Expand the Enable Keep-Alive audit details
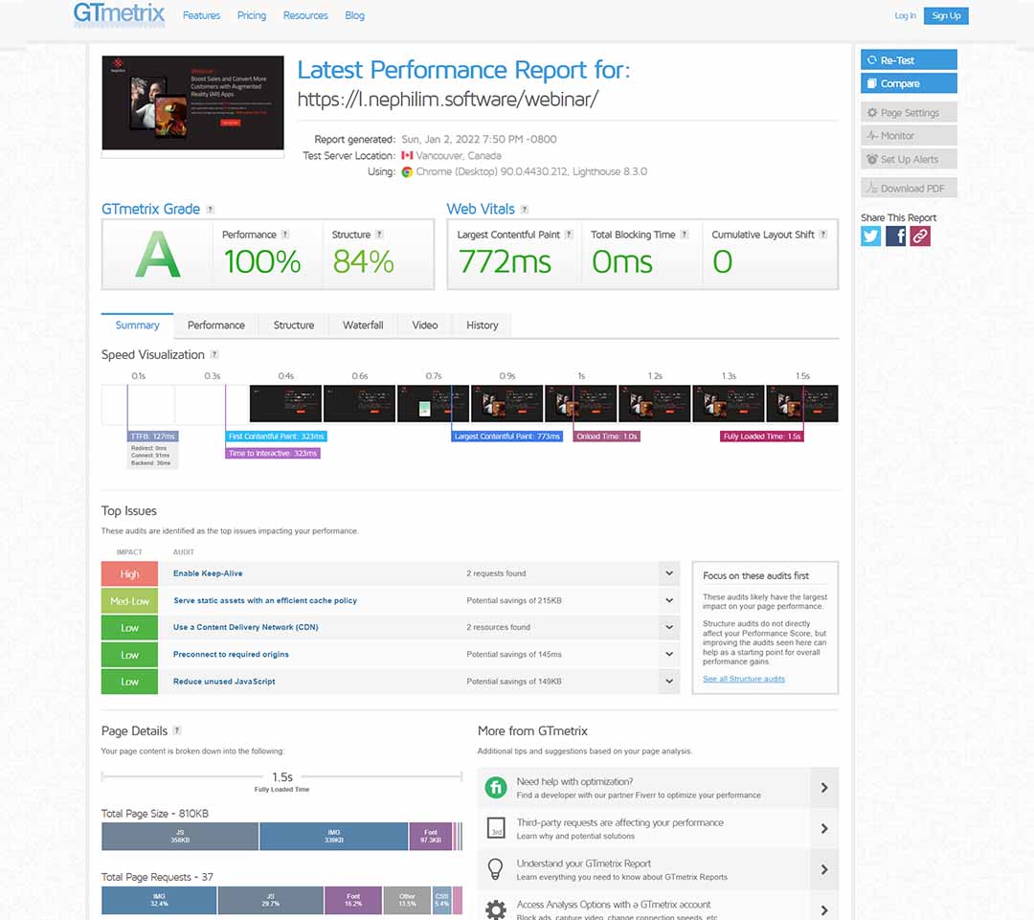This screenshot has width=1034, height=920. pyautogui.click(x=669, y=573)
